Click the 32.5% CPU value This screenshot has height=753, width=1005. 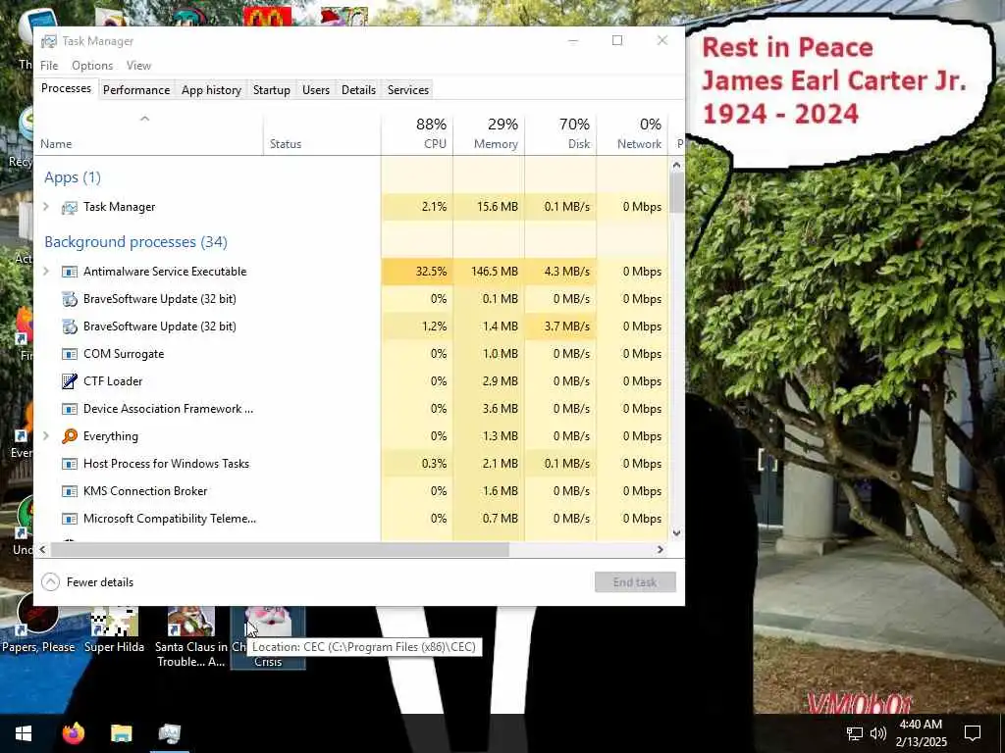(x=431, y=272)
